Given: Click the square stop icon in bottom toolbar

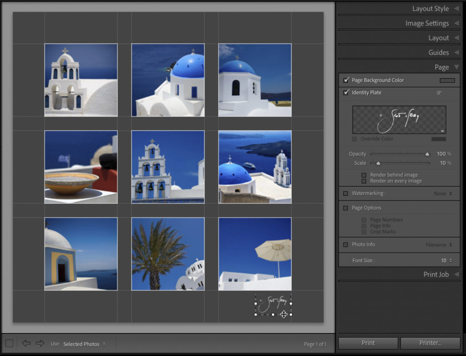Looking at the screenshot, I should coord(9,343).
